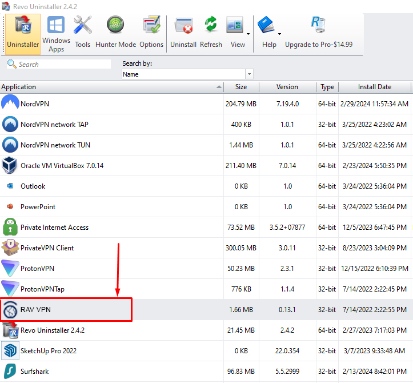Select the Outlook entry name
Screen dimensions: 413x383
click(x=33, y=186)
